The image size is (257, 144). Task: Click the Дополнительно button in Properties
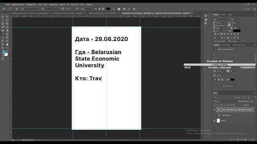pos(228,86)
